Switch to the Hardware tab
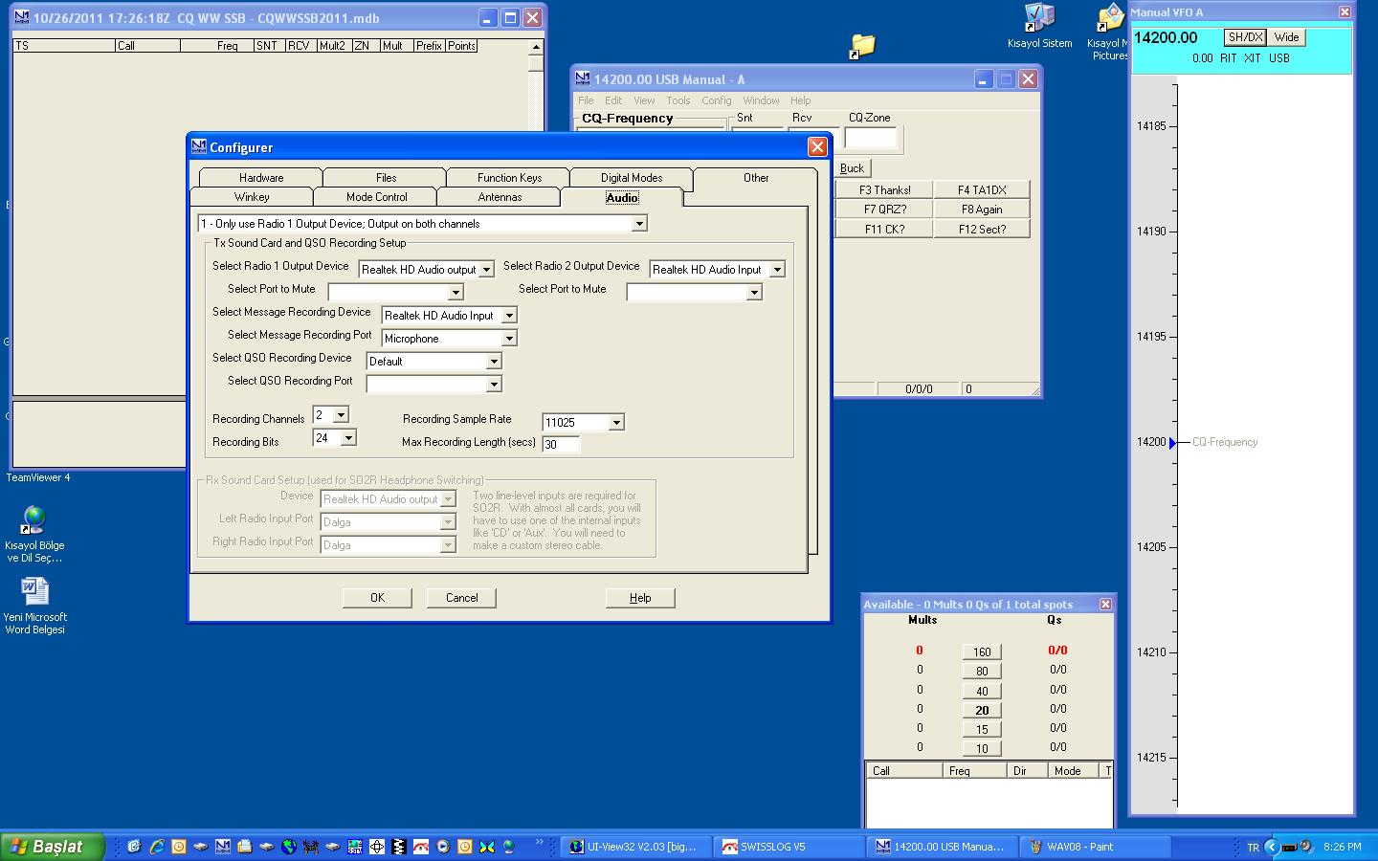This screenshot has height=861, width=1378. coord(261,178)
